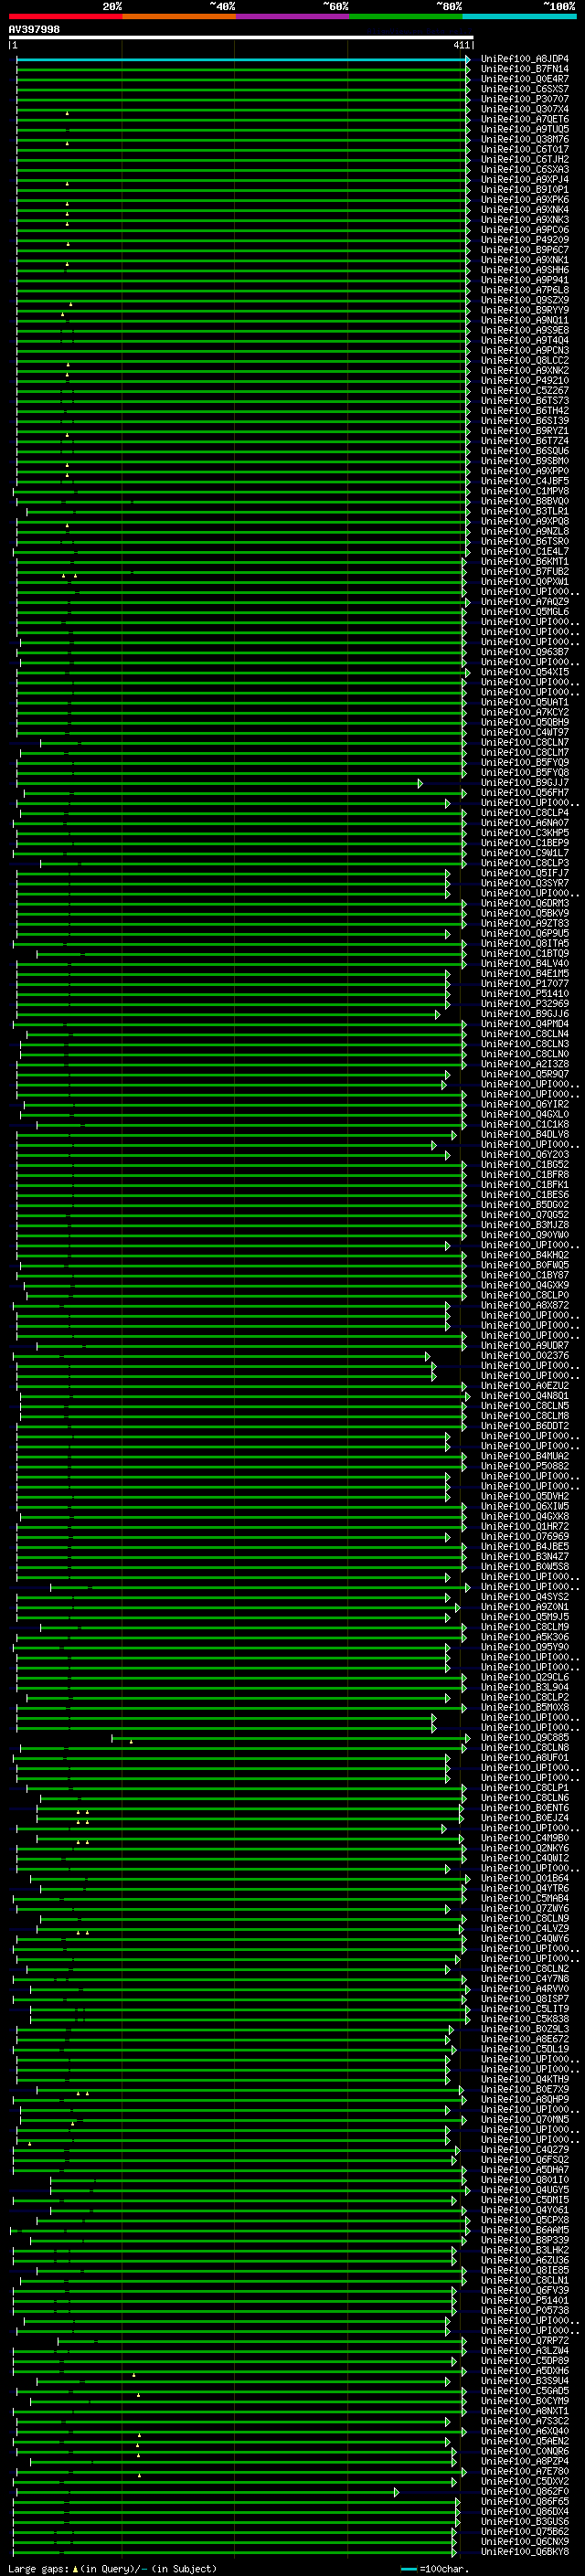
Task: Select label UniRef100_C1C1K8
Action: [x=525, y=1124]
